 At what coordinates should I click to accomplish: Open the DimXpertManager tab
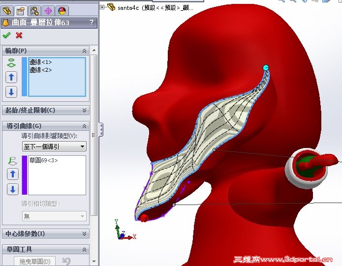point(48,11)
